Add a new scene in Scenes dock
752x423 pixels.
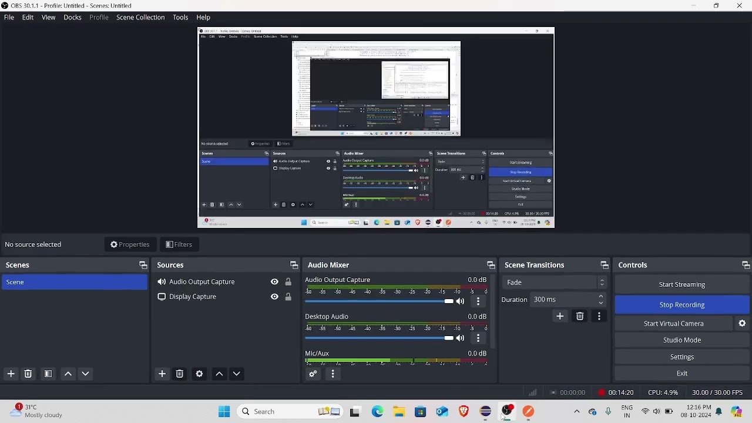point(11,374)
